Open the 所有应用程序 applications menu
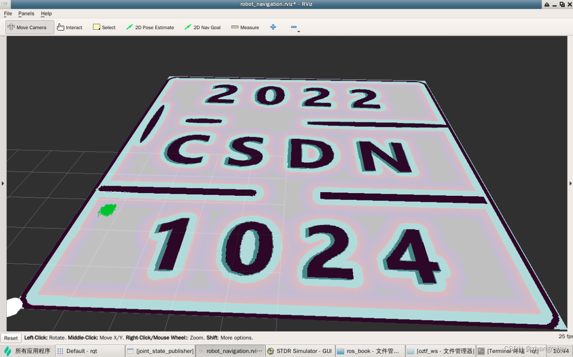This screenshot has width=573, height=357. tap(27, 351)
